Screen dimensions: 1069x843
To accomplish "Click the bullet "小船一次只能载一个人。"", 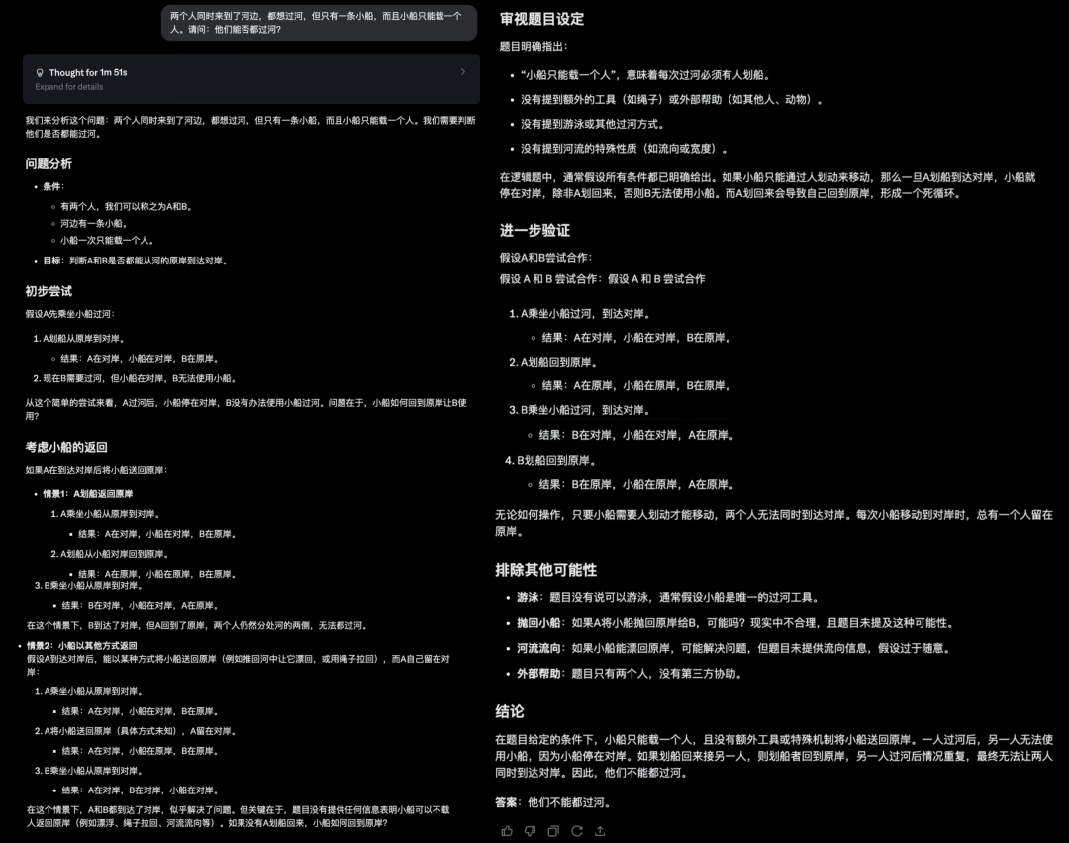I will click(107, 240).
